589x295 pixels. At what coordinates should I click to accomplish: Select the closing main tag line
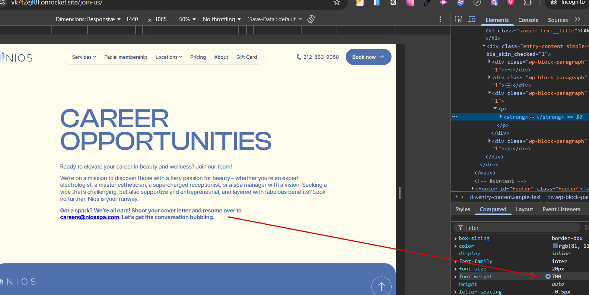[x=485, y=173]
